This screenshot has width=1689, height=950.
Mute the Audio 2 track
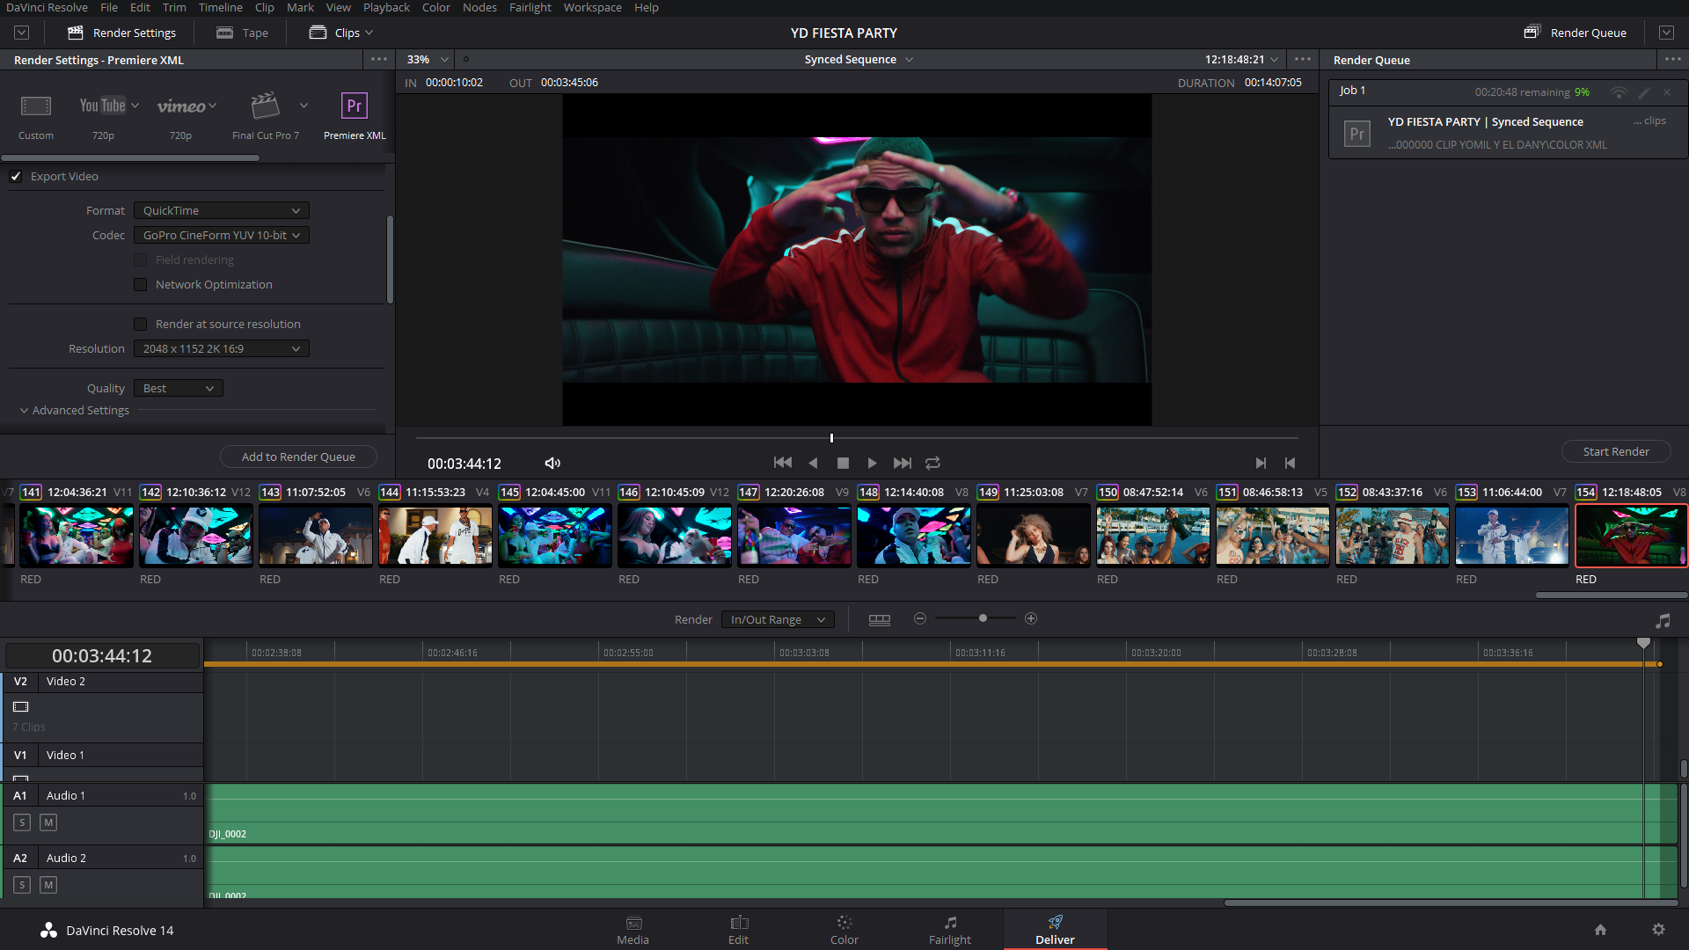[x=48, y=885]
